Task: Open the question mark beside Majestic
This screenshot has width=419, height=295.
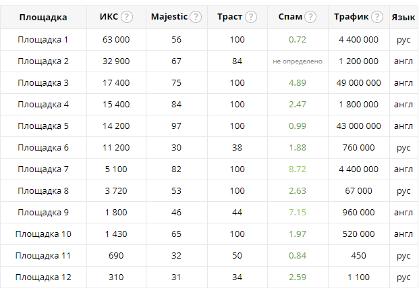Action: coord(196,17)
